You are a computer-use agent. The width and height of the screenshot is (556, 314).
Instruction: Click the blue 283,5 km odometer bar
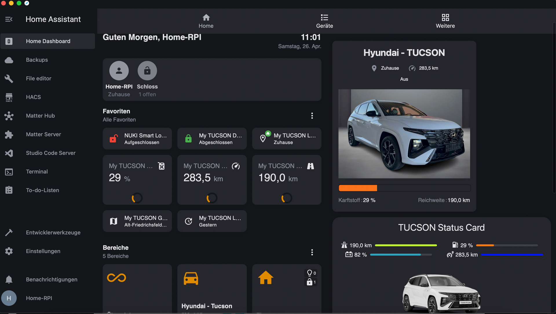(512, 255)
